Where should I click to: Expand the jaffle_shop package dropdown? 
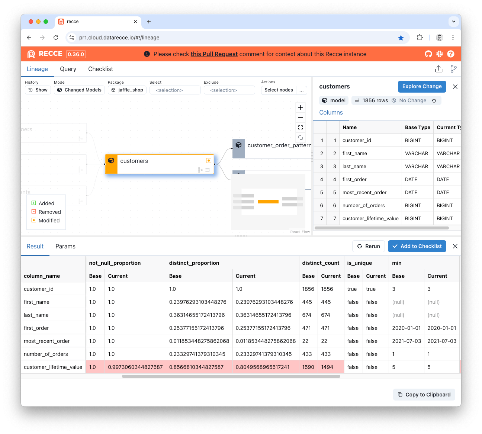tap(127, 90)
